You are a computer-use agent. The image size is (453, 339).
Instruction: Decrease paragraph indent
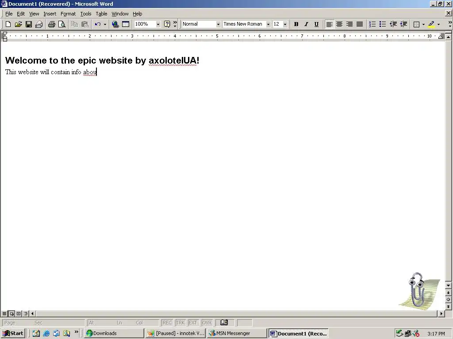393,24
